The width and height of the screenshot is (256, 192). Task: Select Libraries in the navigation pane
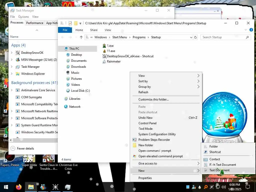pyautogui.click(x=74, y=98)
